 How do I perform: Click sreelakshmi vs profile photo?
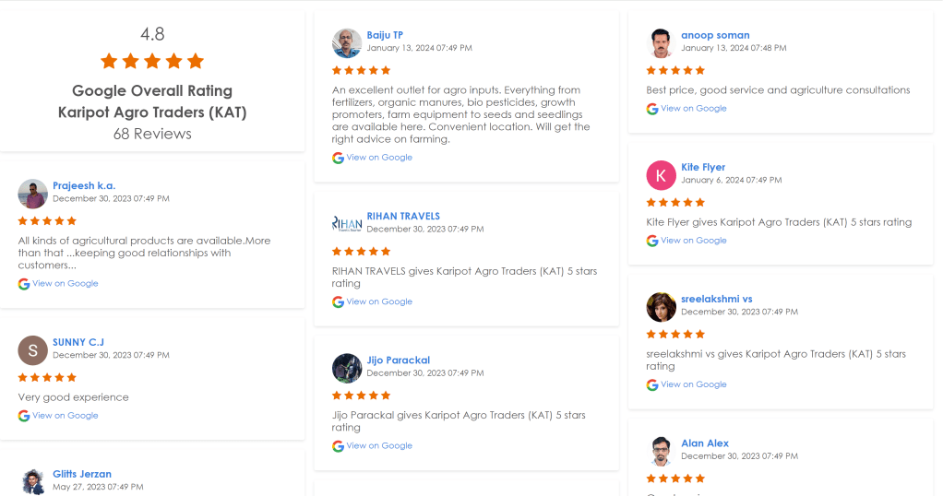click(x=661, y=306)
